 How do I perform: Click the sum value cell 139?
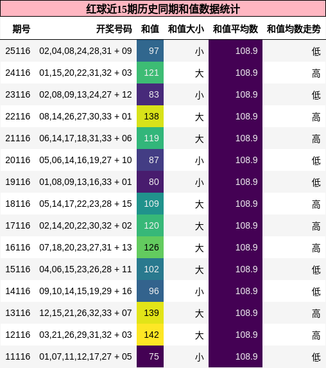pyautogui.click(x=150, y=313)
